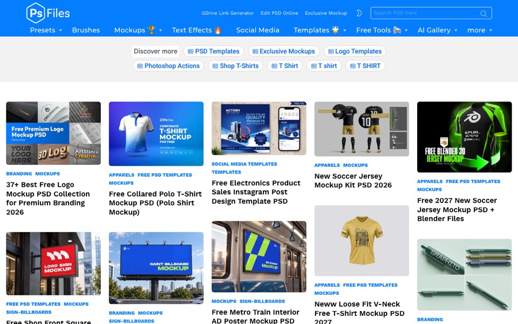The height and width of the screenshot is (324, 518).
Task: Click the Logo Templates chip
Action: tap(355, 51)
